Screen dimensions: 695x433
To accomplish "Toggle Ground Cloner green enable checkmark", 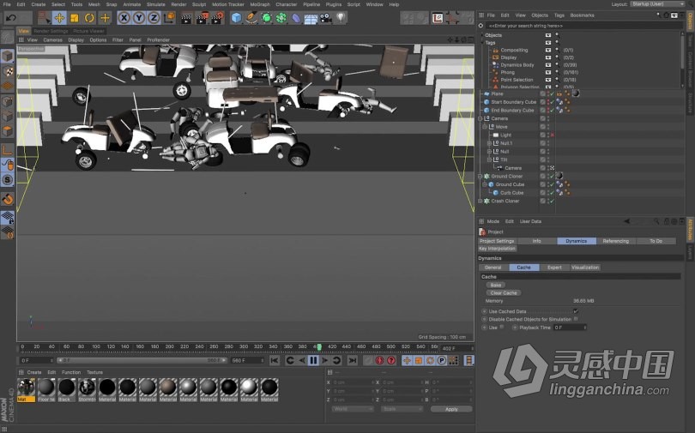I will pos(552,177).
